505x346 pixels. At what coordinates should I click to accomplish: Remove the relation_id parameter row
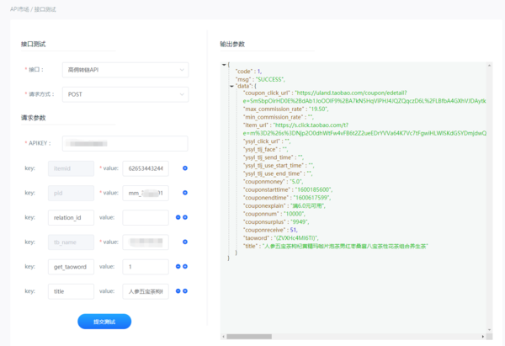pos(178,217)
